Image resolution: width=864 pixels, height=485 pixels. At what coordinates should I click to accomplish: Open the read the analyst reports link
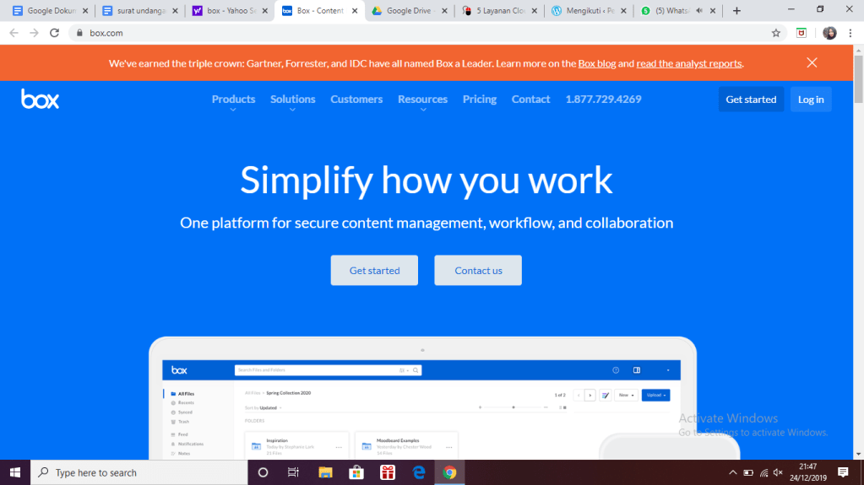click(689, 63)
